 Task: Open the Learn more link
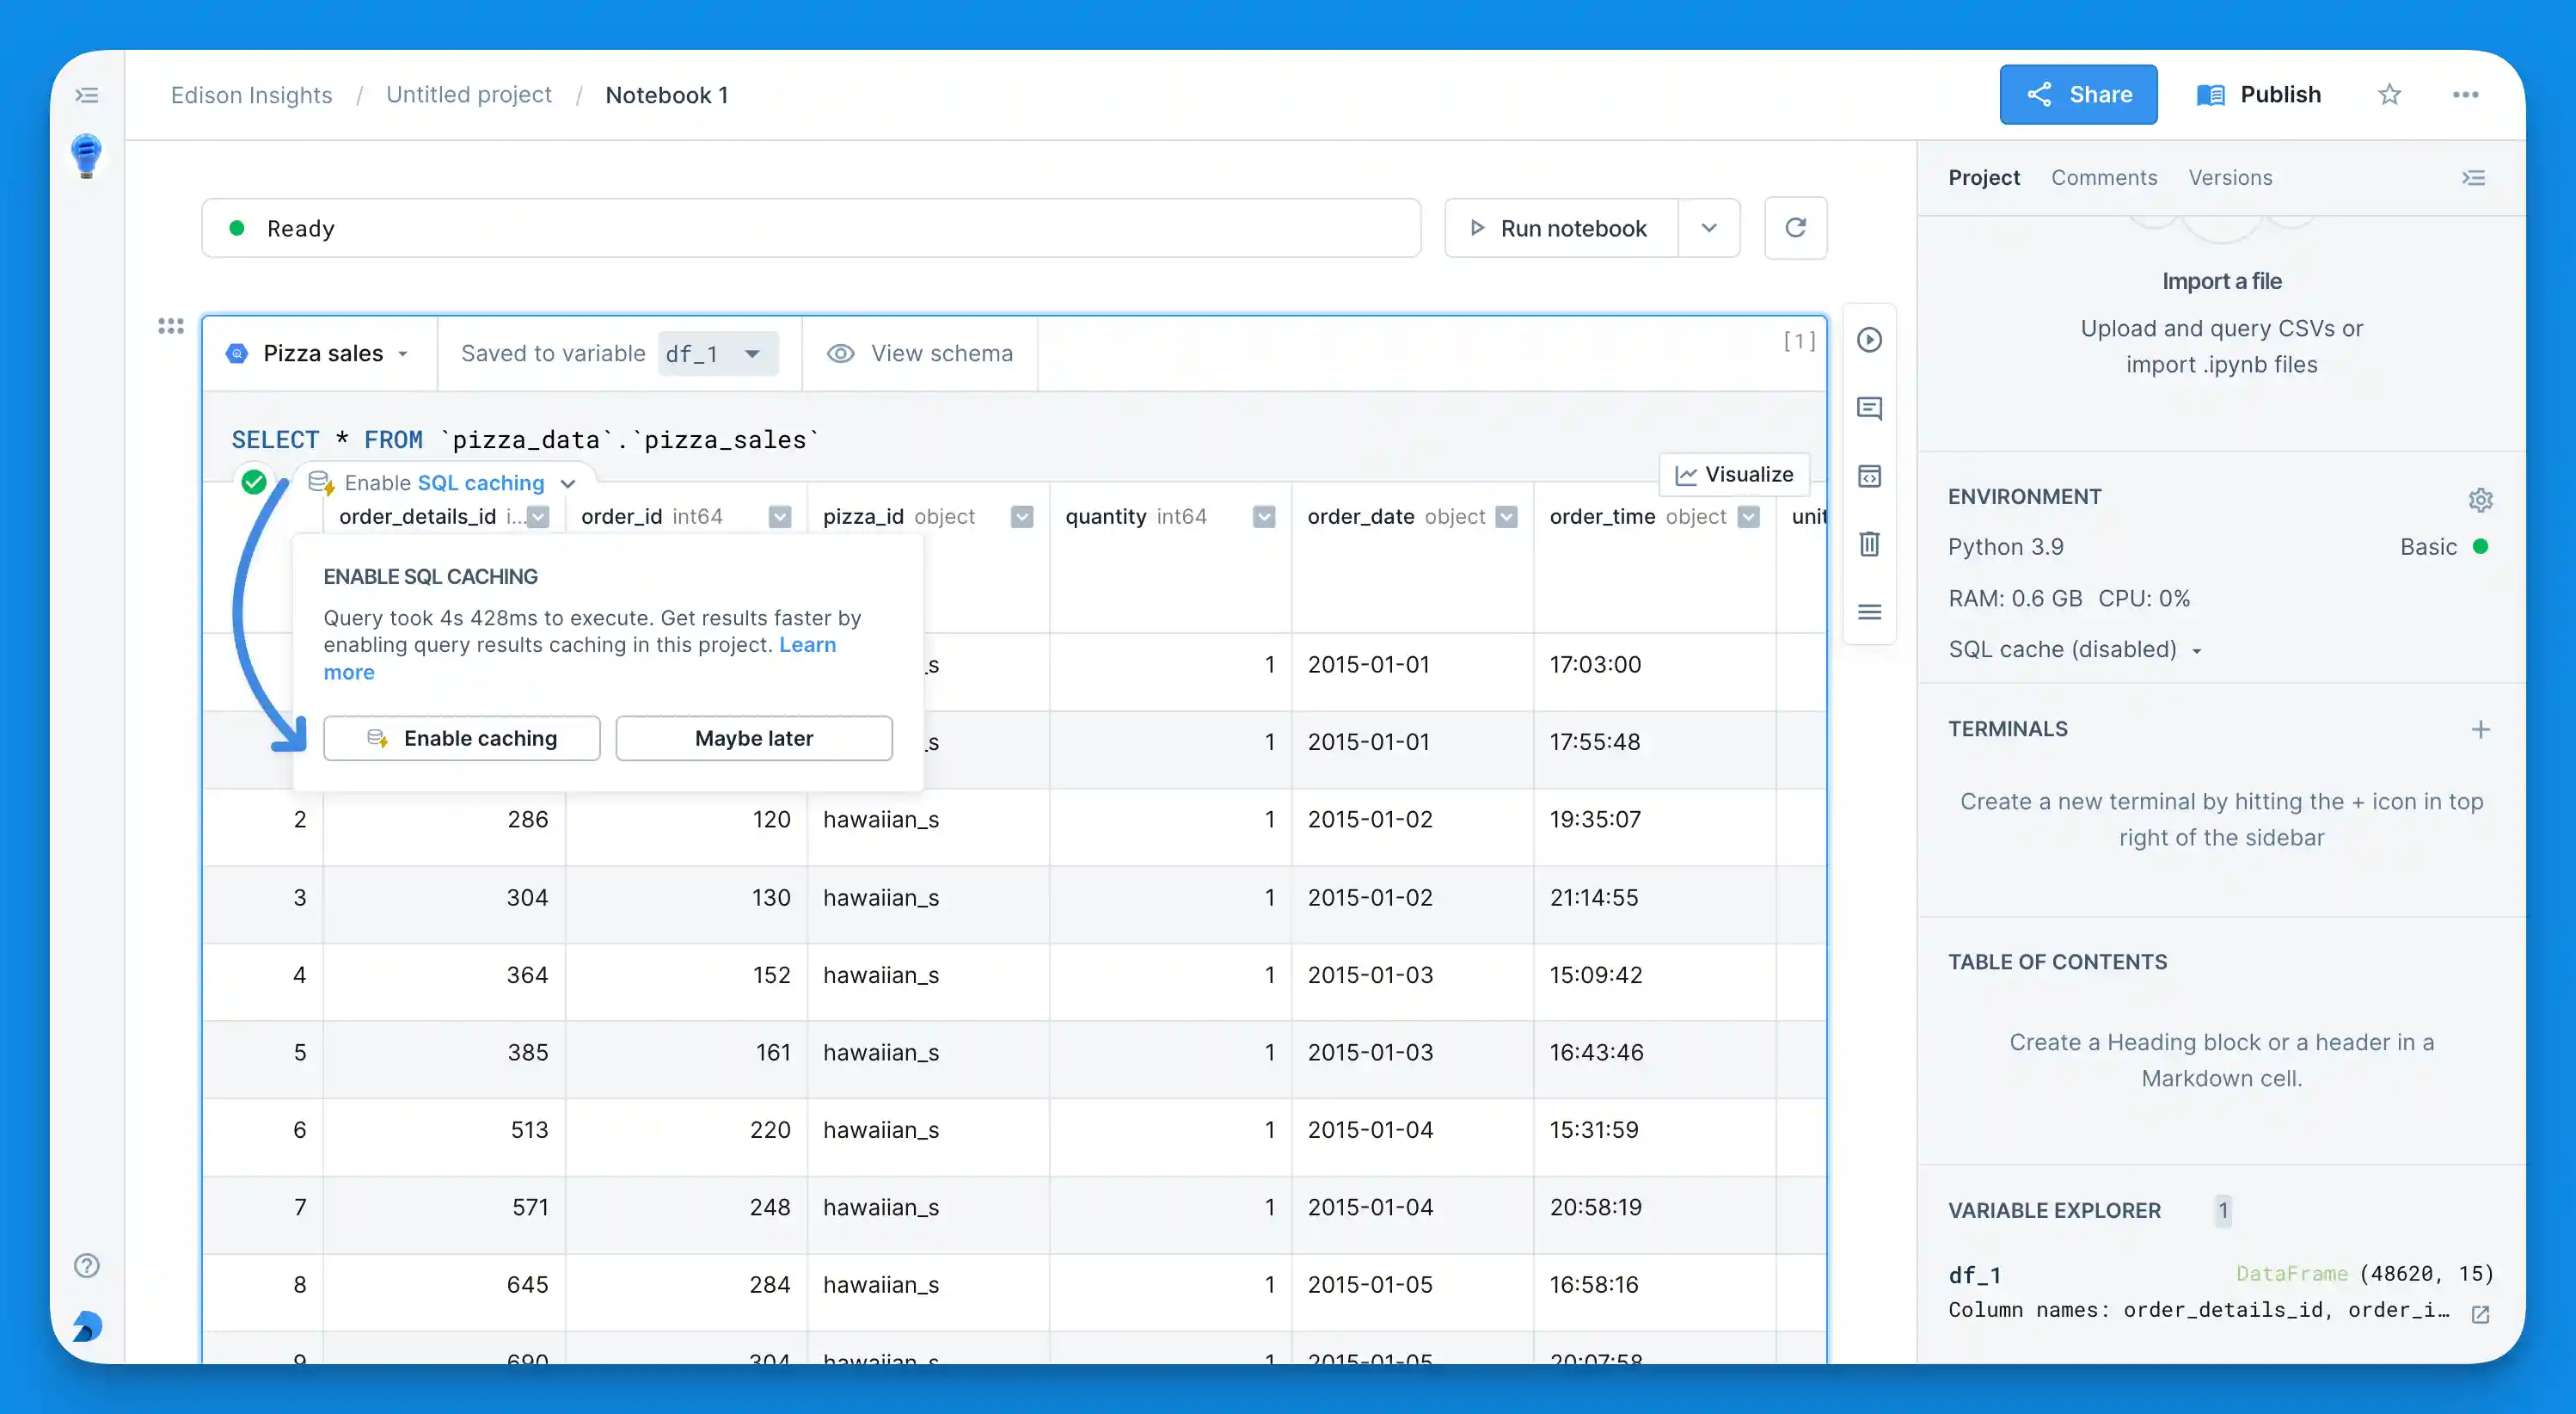[806, 645]
